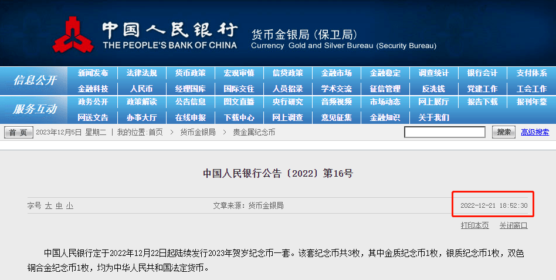Go to 市场动态 section

click(385, 102)
